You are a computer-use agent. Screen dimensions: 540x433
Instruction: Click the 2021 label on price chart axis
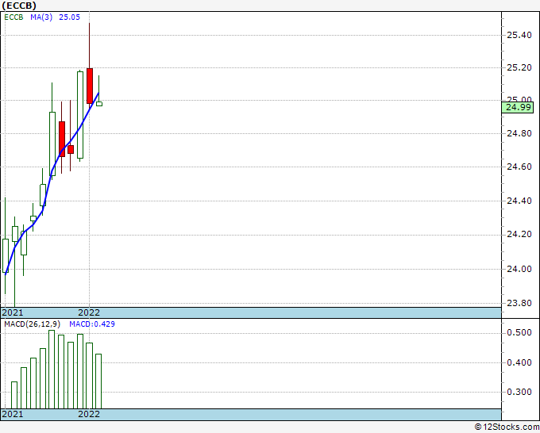pos(13,312)
